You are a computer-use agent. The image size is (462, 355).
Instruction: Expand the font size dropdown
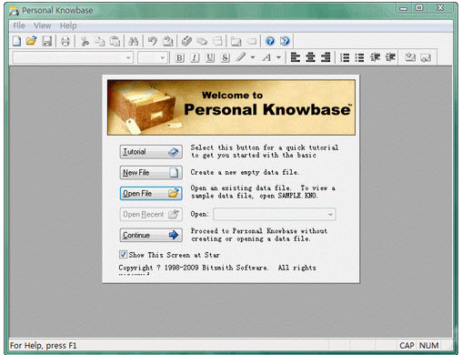click(163, 57)
